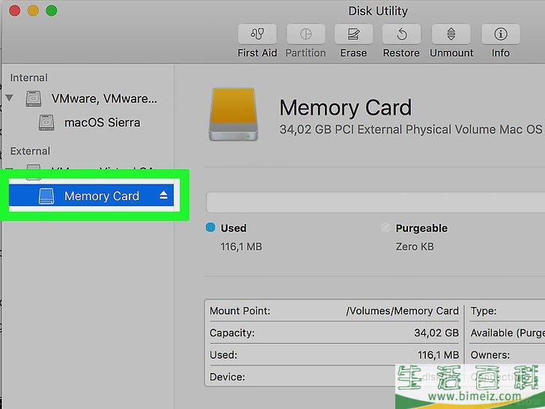This screenshot has width=545, height=409.
Task: Click the VMware internal disk icon
Action: pyautogui.click(x=34, y=99)
